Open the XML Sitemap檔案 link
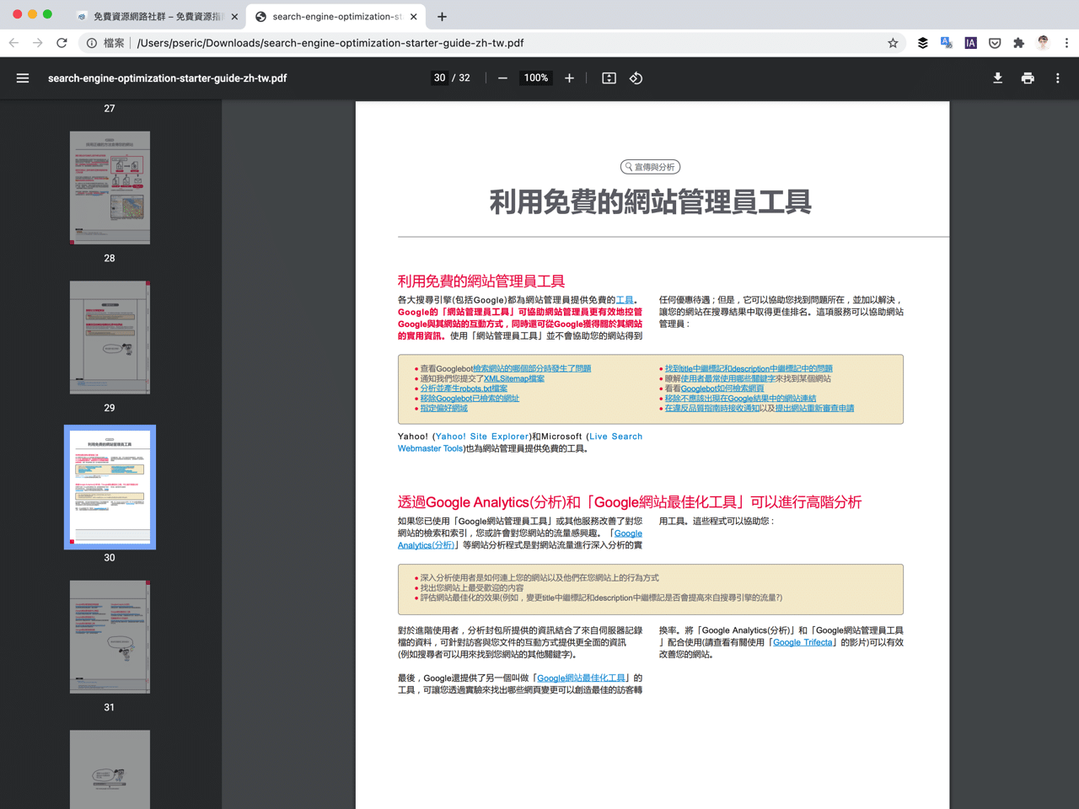 [x=514, y=379]
